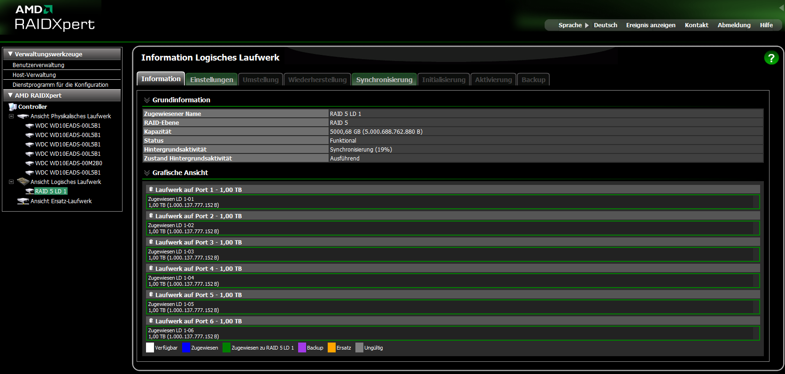
Task: Click the Ansicht Logisches Laufwerk icon
Action: click(23, 182)
